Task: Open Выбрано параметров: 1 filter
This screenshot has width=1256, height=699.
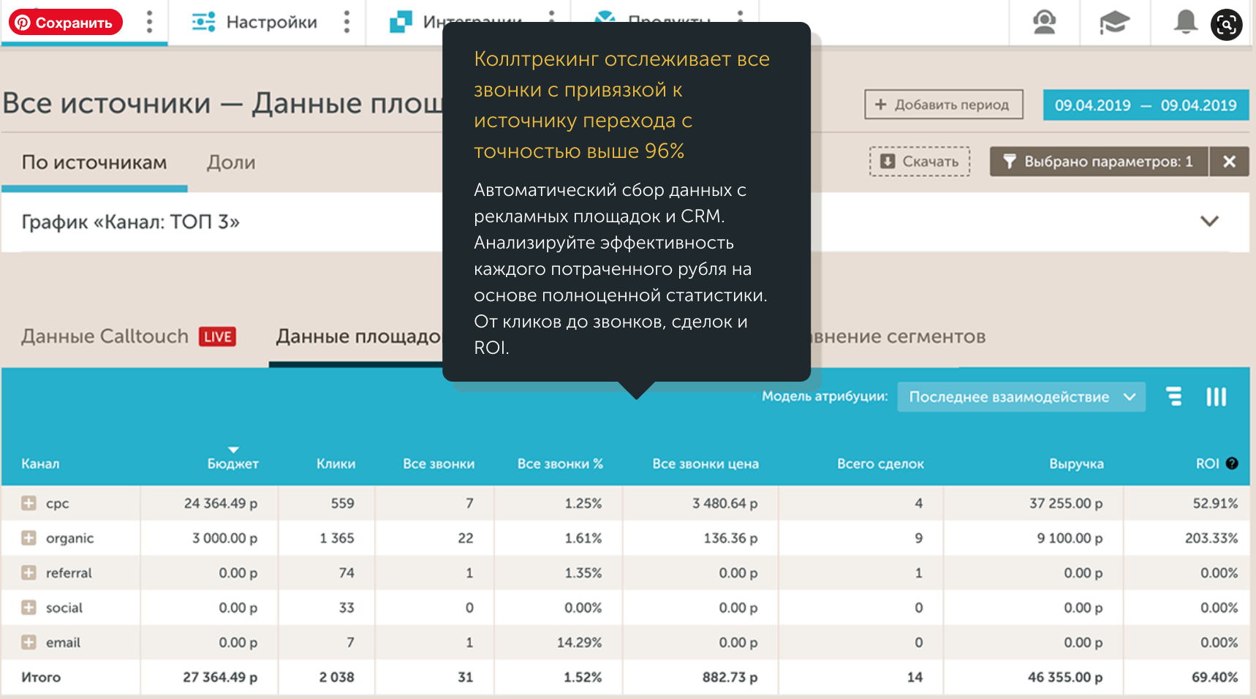Action: coord(1099,162)
